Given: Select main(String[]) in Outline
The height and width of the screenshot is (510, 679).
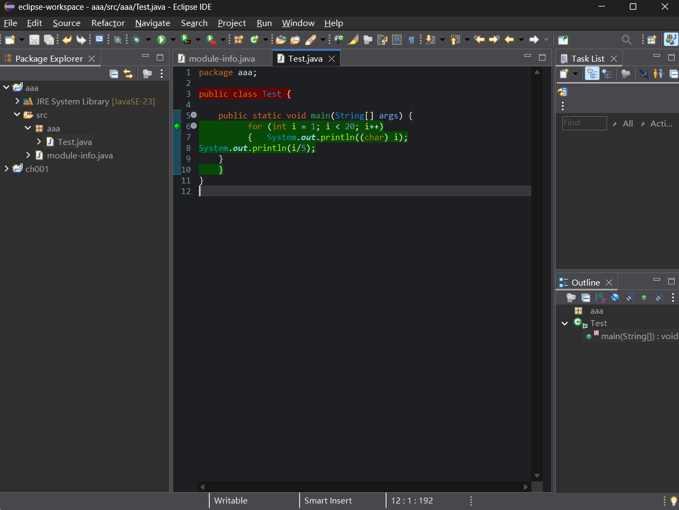Looking at the screenshot, I should (639, 336).
